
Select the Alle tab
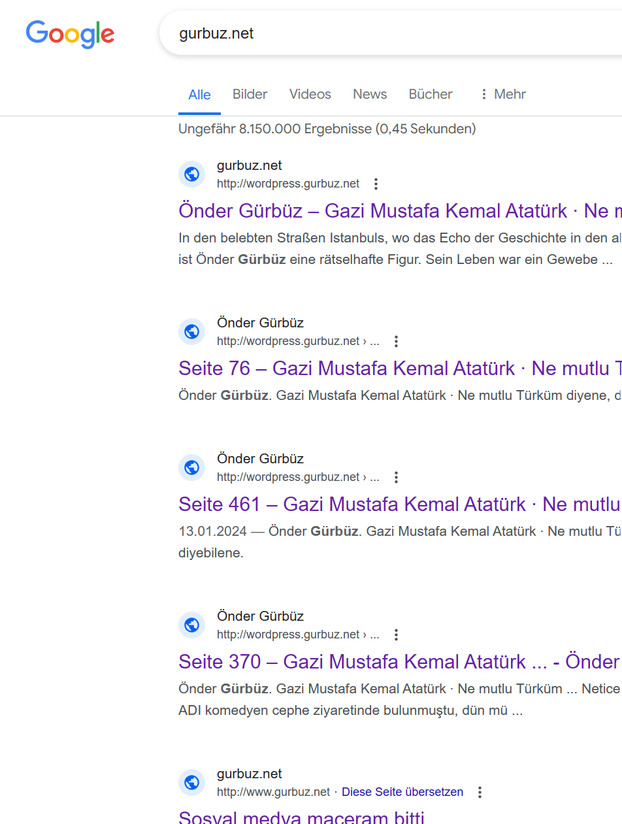199,95
